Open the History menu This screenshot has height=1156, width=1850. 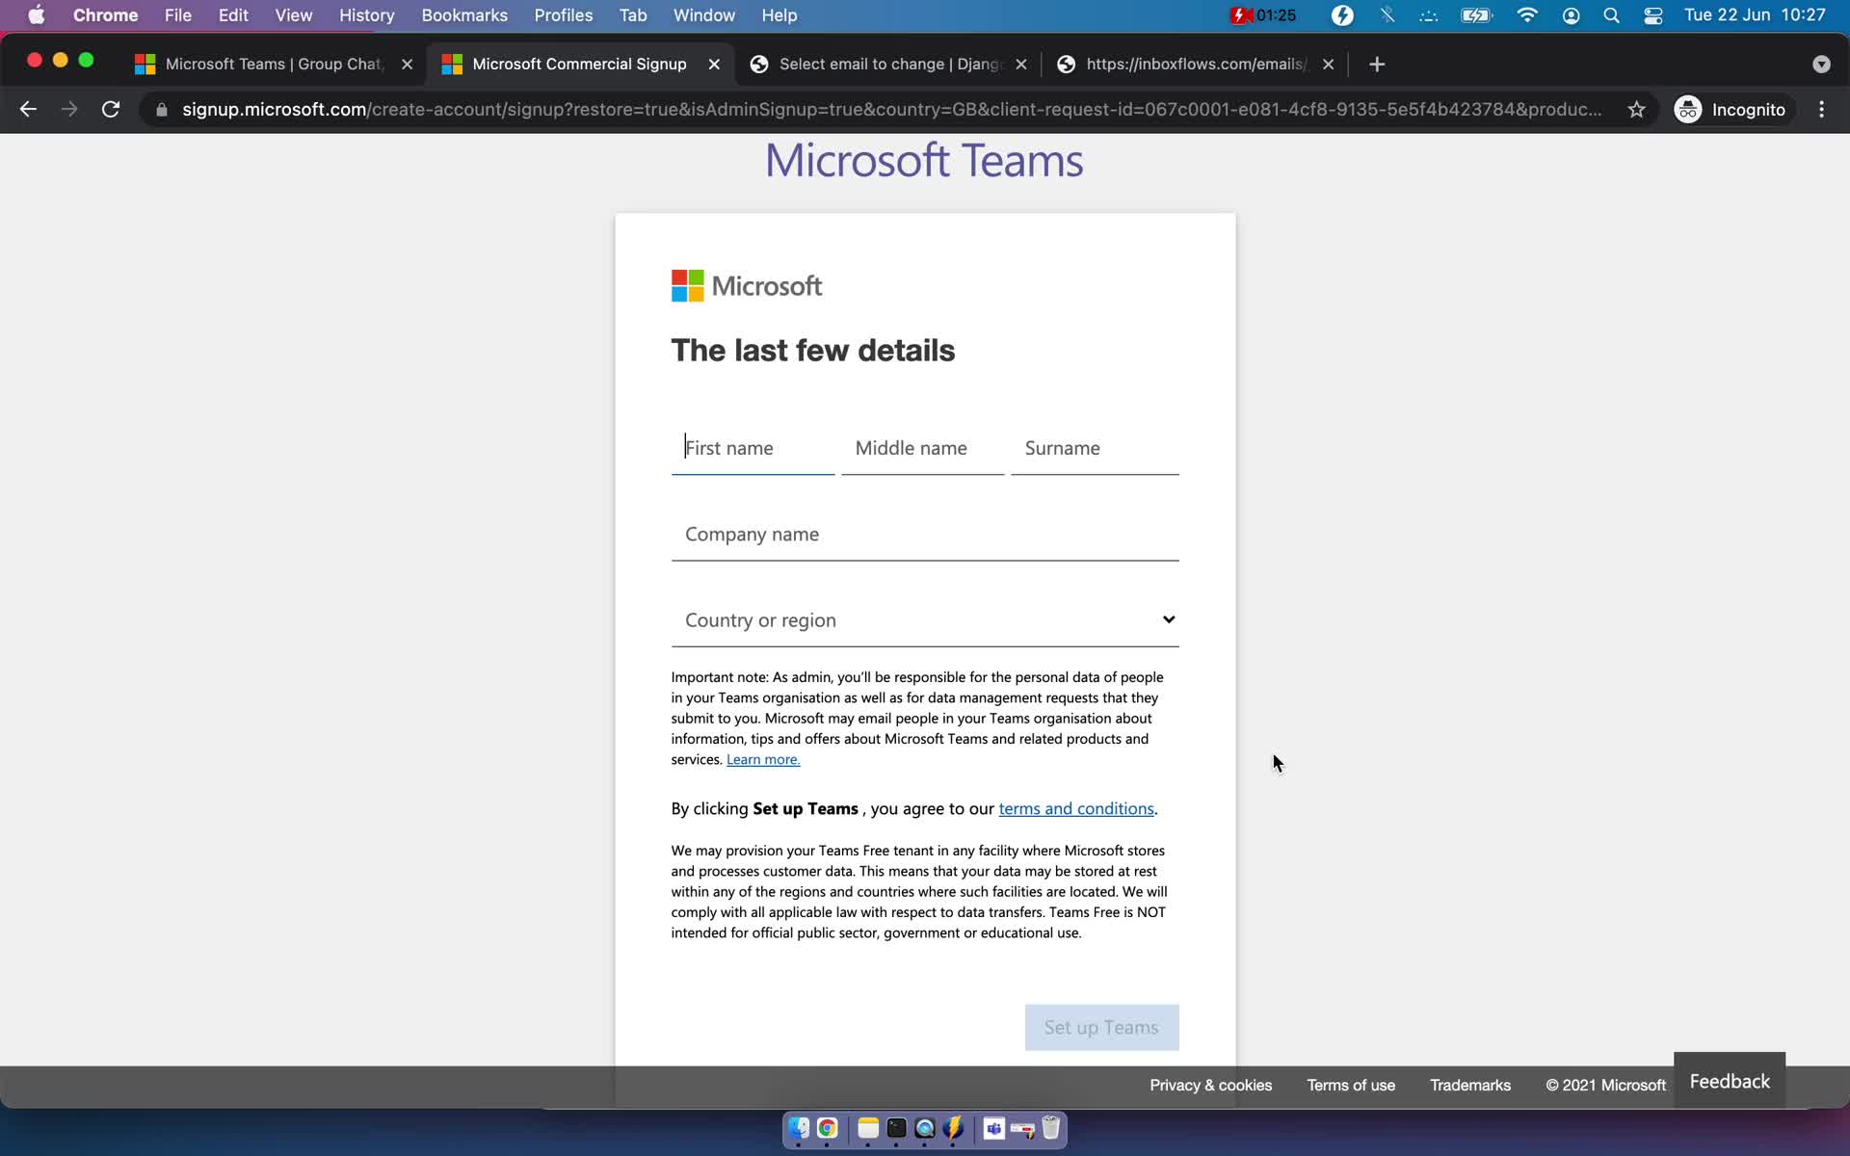point(366,15)
